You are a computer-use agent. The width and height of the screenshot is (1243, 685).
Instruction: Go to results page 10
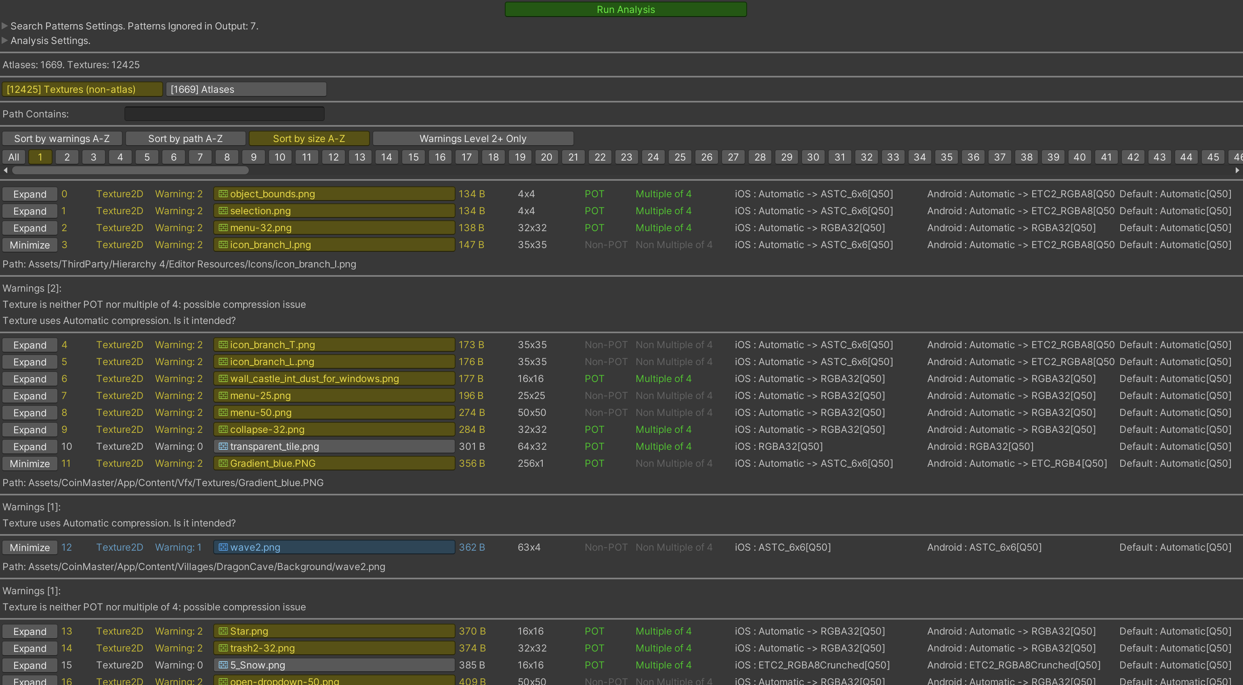click(x=280, y=157)
